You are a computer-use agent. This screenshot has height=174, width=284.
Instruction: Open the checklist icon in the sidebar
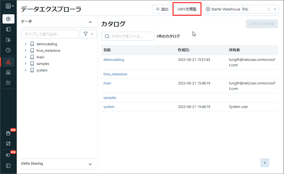pos(8,82)
